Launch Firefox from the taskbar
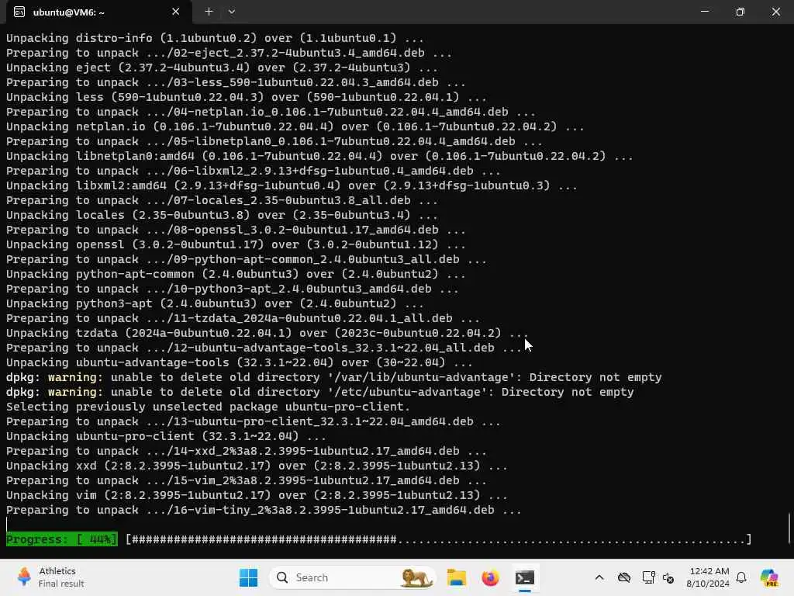 [x=490, y=577]
